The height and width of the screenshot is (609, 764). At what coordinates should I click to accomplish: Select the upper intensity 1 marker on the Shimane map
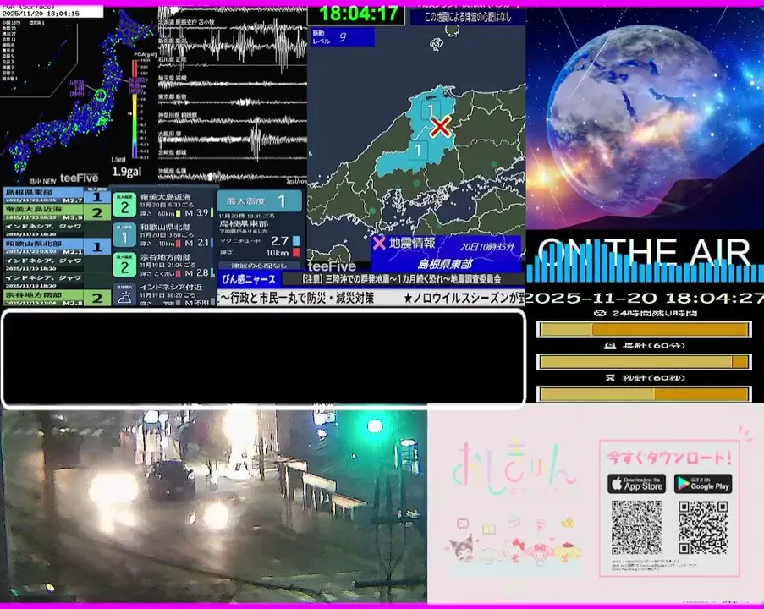coord(431,110)
